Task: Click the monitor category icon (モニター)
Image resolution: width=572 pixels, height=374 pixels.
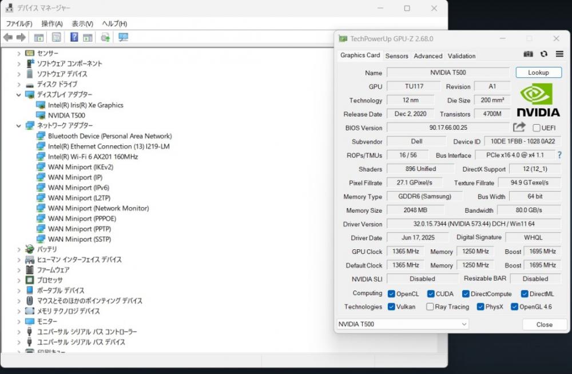Action: 30,321
